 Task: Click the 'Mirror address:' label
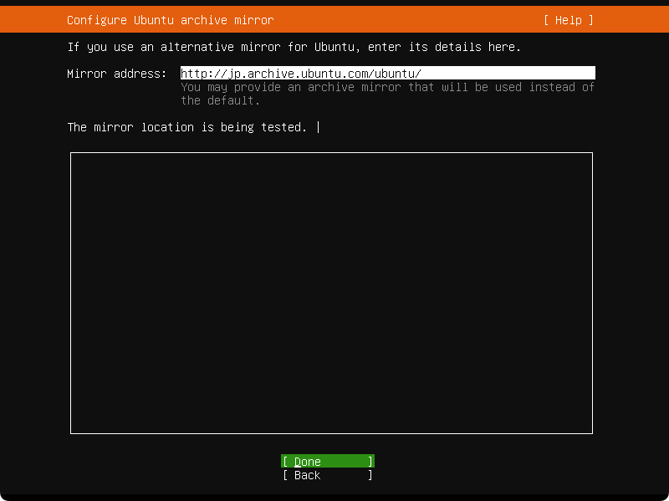click(x=117, y=74)
